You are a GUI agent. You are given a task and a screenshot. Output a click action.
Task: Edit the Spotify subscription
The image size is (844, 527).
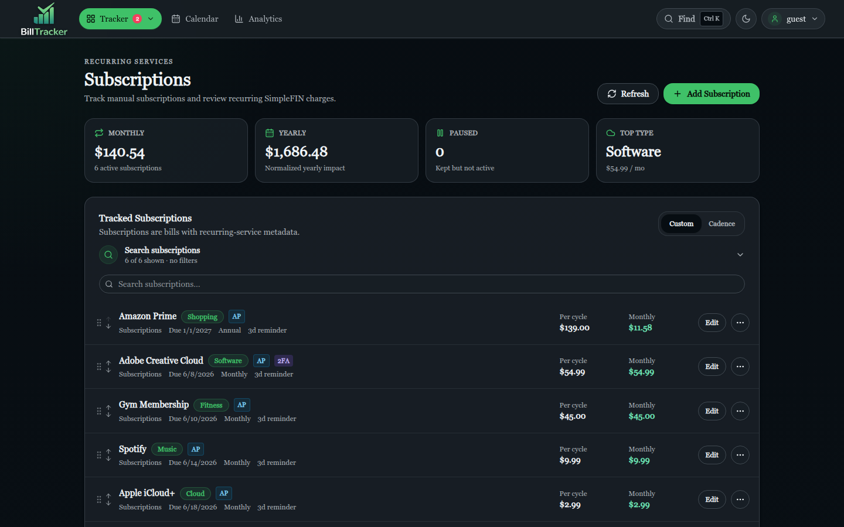712,455
